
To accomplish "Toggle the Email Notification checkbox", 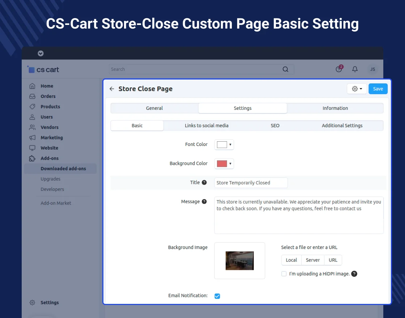I will (x=217, y=296).
